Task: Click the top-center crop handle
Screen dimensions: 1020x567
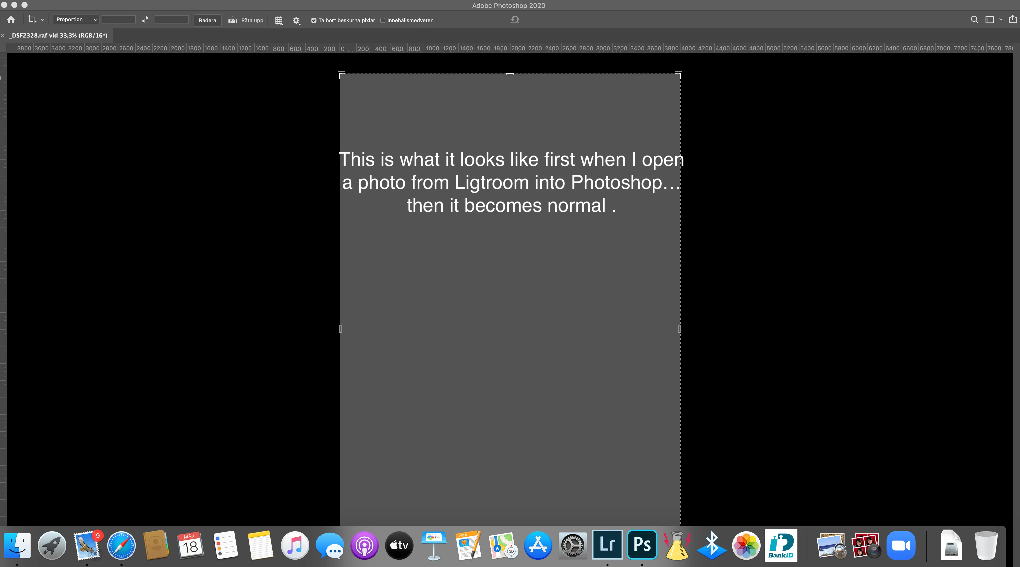Action: click(510, 74)
